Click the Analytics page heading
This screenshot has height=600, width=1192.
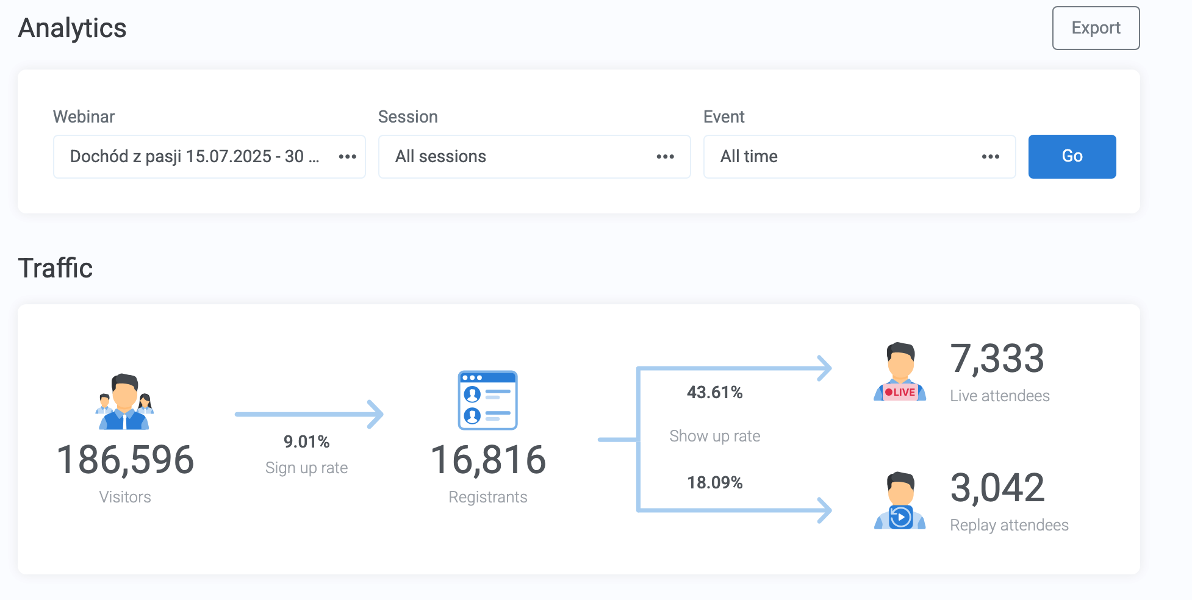point(72,28)
